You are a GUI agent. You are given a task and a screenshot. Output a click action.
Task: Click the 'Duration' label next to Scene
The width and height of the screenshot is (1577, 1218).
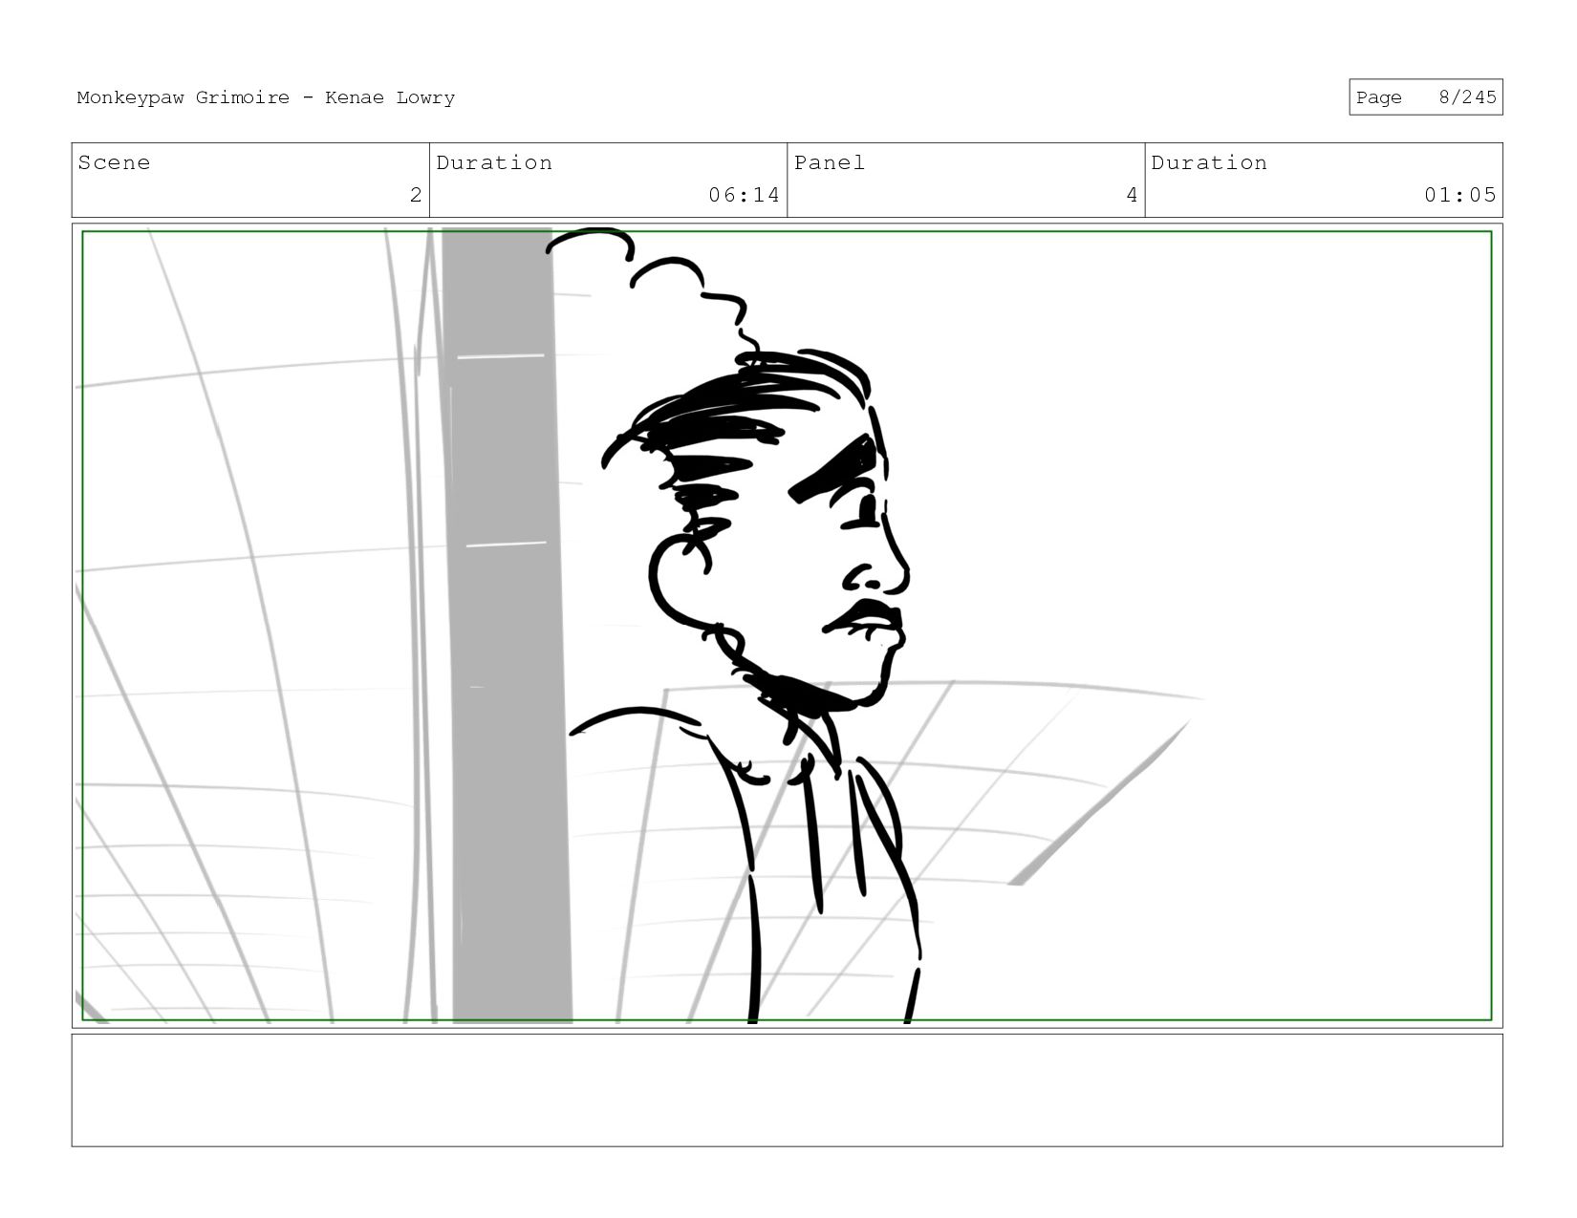click(494, 162)
